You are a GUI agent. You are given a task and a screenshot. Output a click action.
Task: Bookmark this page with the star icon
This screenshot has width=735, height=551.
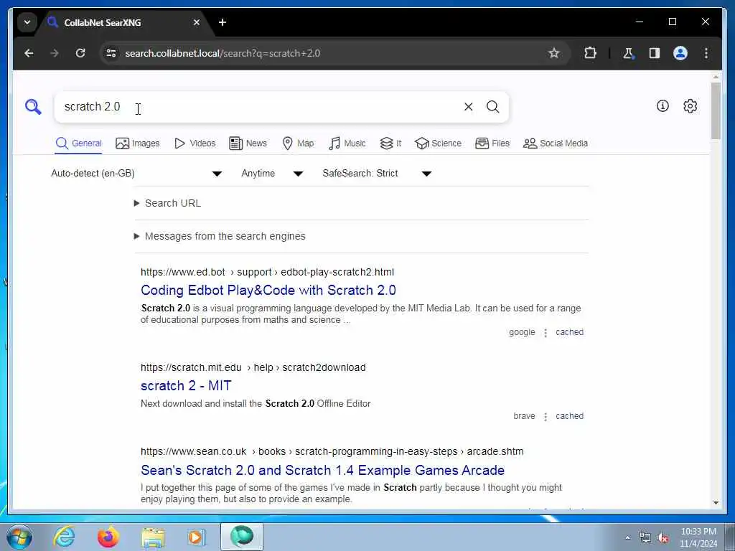[554, 53]
